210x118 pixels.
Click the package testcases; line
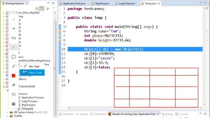pos(86,9)
